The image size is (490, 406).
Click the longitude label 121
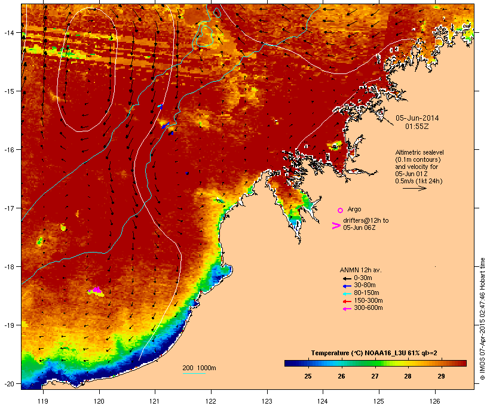155,401
